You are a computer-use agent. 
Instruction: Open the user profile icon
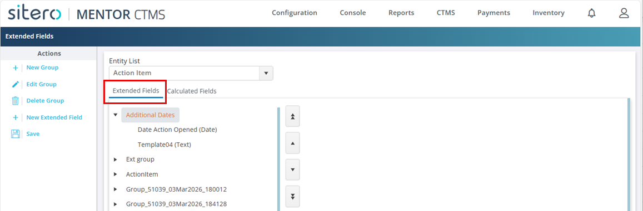[x=624, y=13]
